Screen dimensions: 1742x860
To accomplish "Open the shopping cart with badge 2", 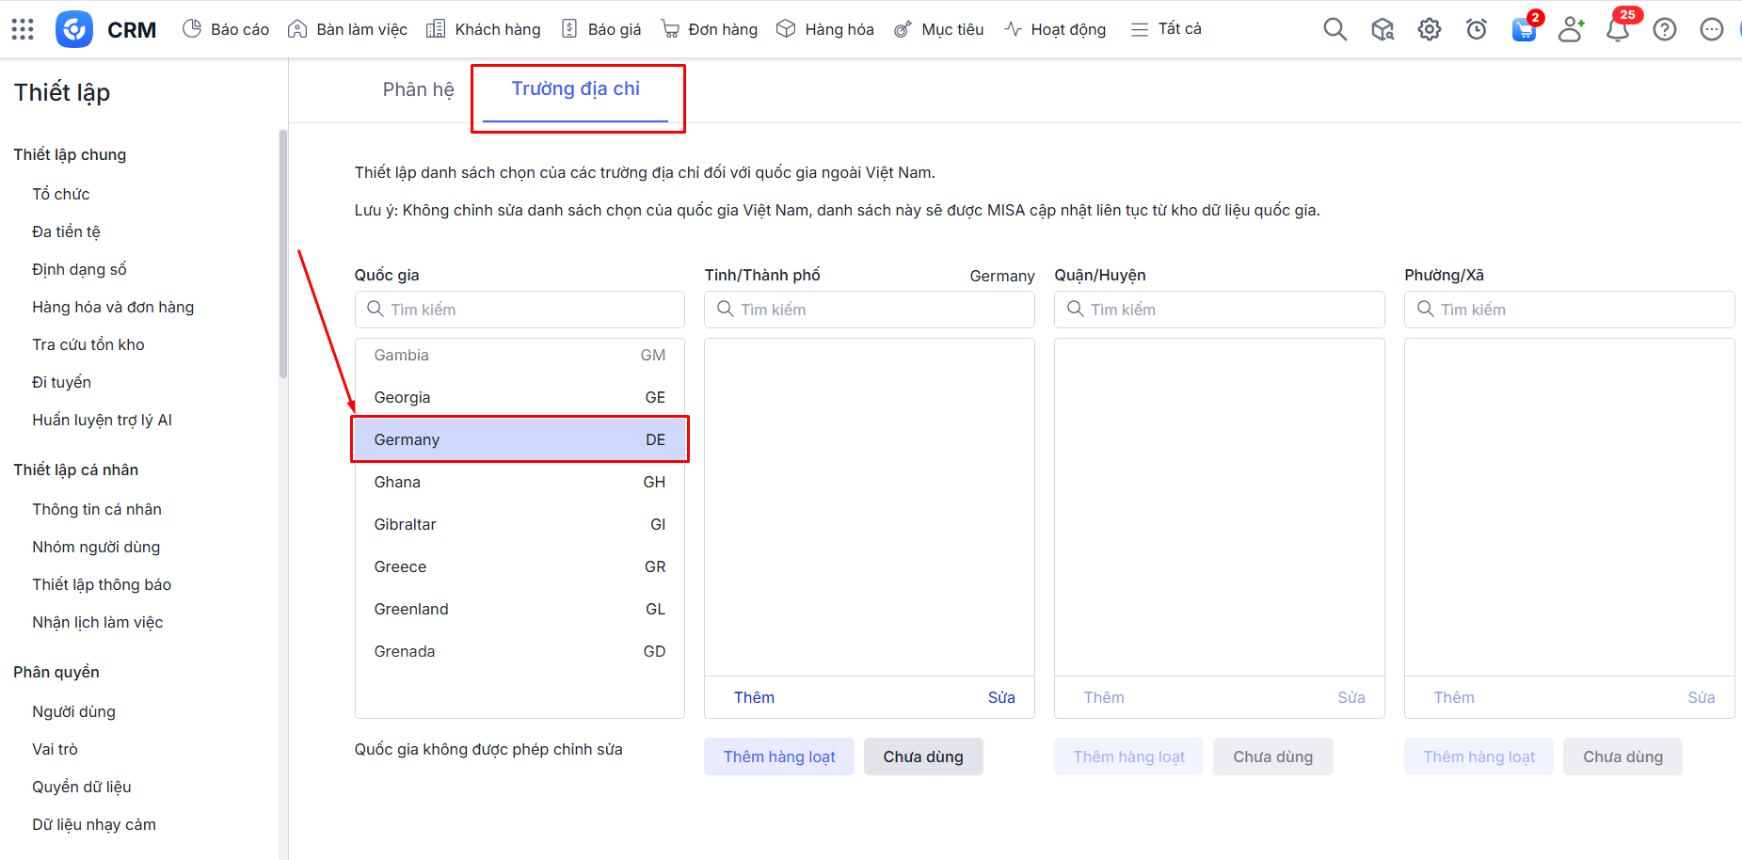I will click(x=1523, y=29).
